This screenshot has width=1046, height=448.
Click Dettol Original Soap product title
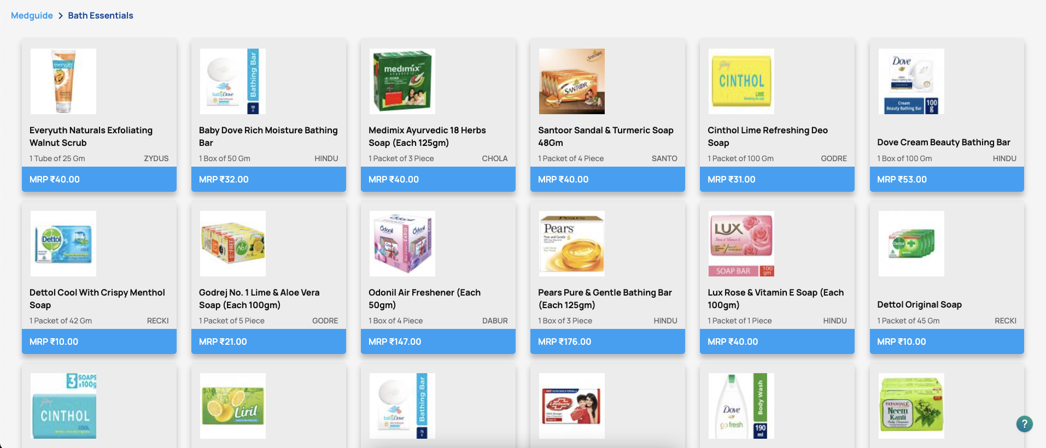[919, 304]
